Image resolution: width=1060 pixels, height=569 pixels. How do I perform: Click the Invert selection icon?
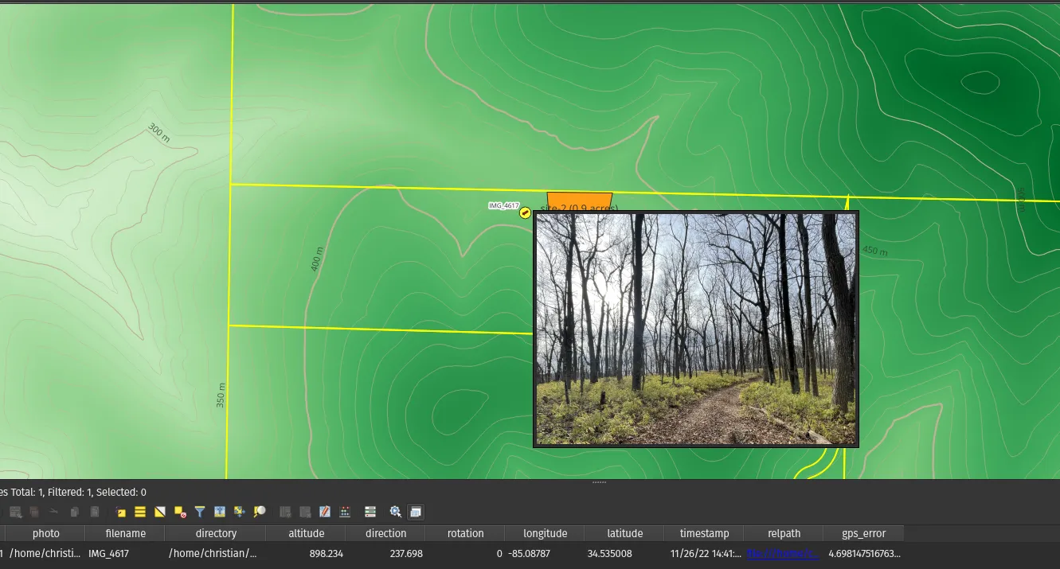[160, 512]
